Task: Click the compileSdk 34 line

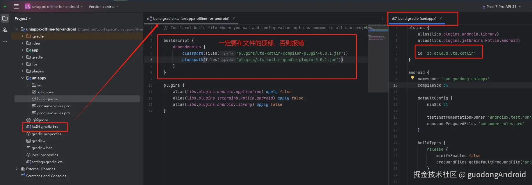Action: tap(433, 85)
